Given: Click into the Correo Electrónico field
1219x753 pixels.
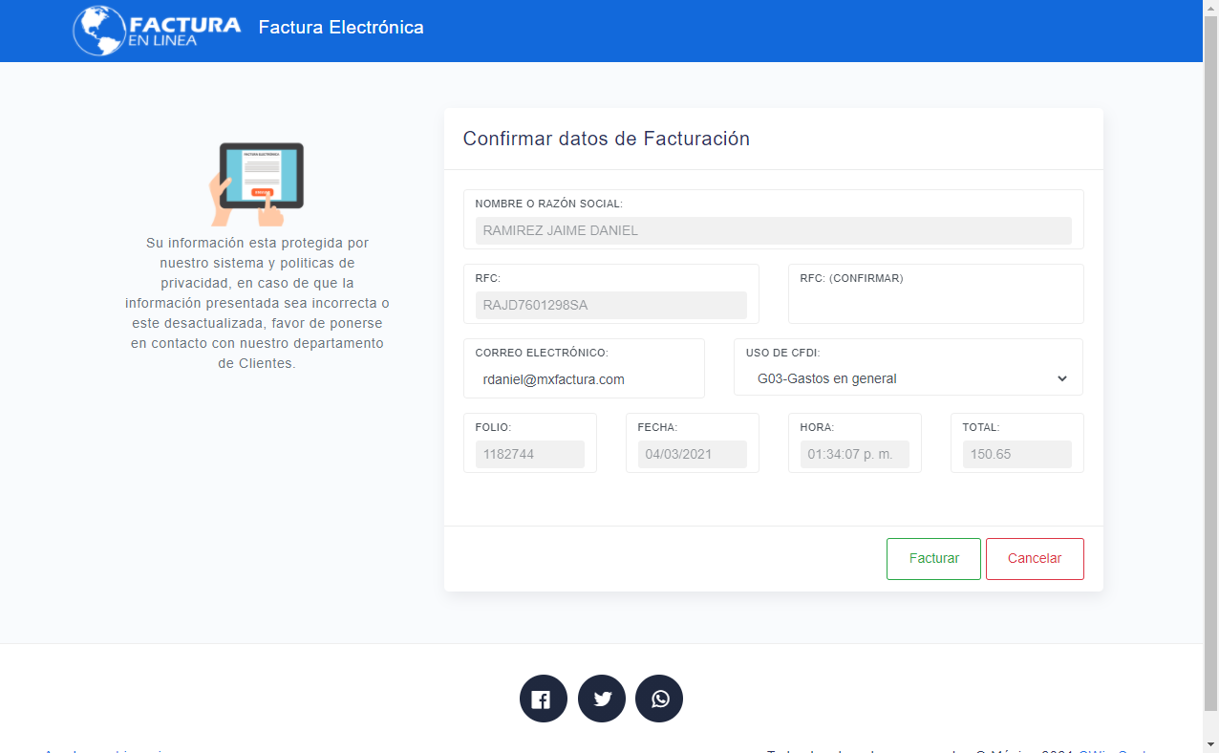Looking at the screenshot, I should coord(584,379).
